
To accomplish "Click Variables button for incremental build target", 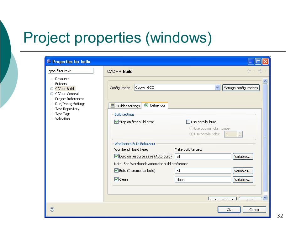I will (243, 171).
